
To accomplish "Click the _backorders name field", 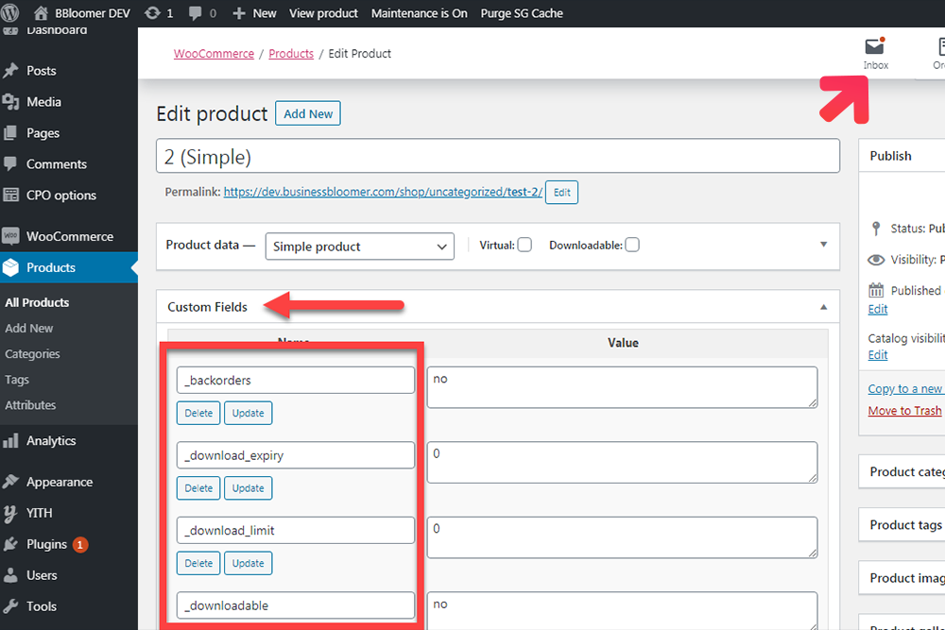I will [295, 380].
